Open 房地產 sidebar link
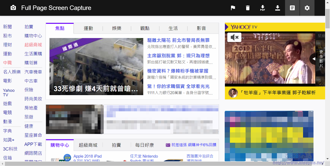 pyautogui.click(x=31, y=108)
